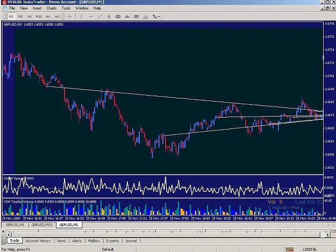The image size is (336, 252).
Task: Click the terminal scrollbar left arrow
Action: (x=9, y=235)
